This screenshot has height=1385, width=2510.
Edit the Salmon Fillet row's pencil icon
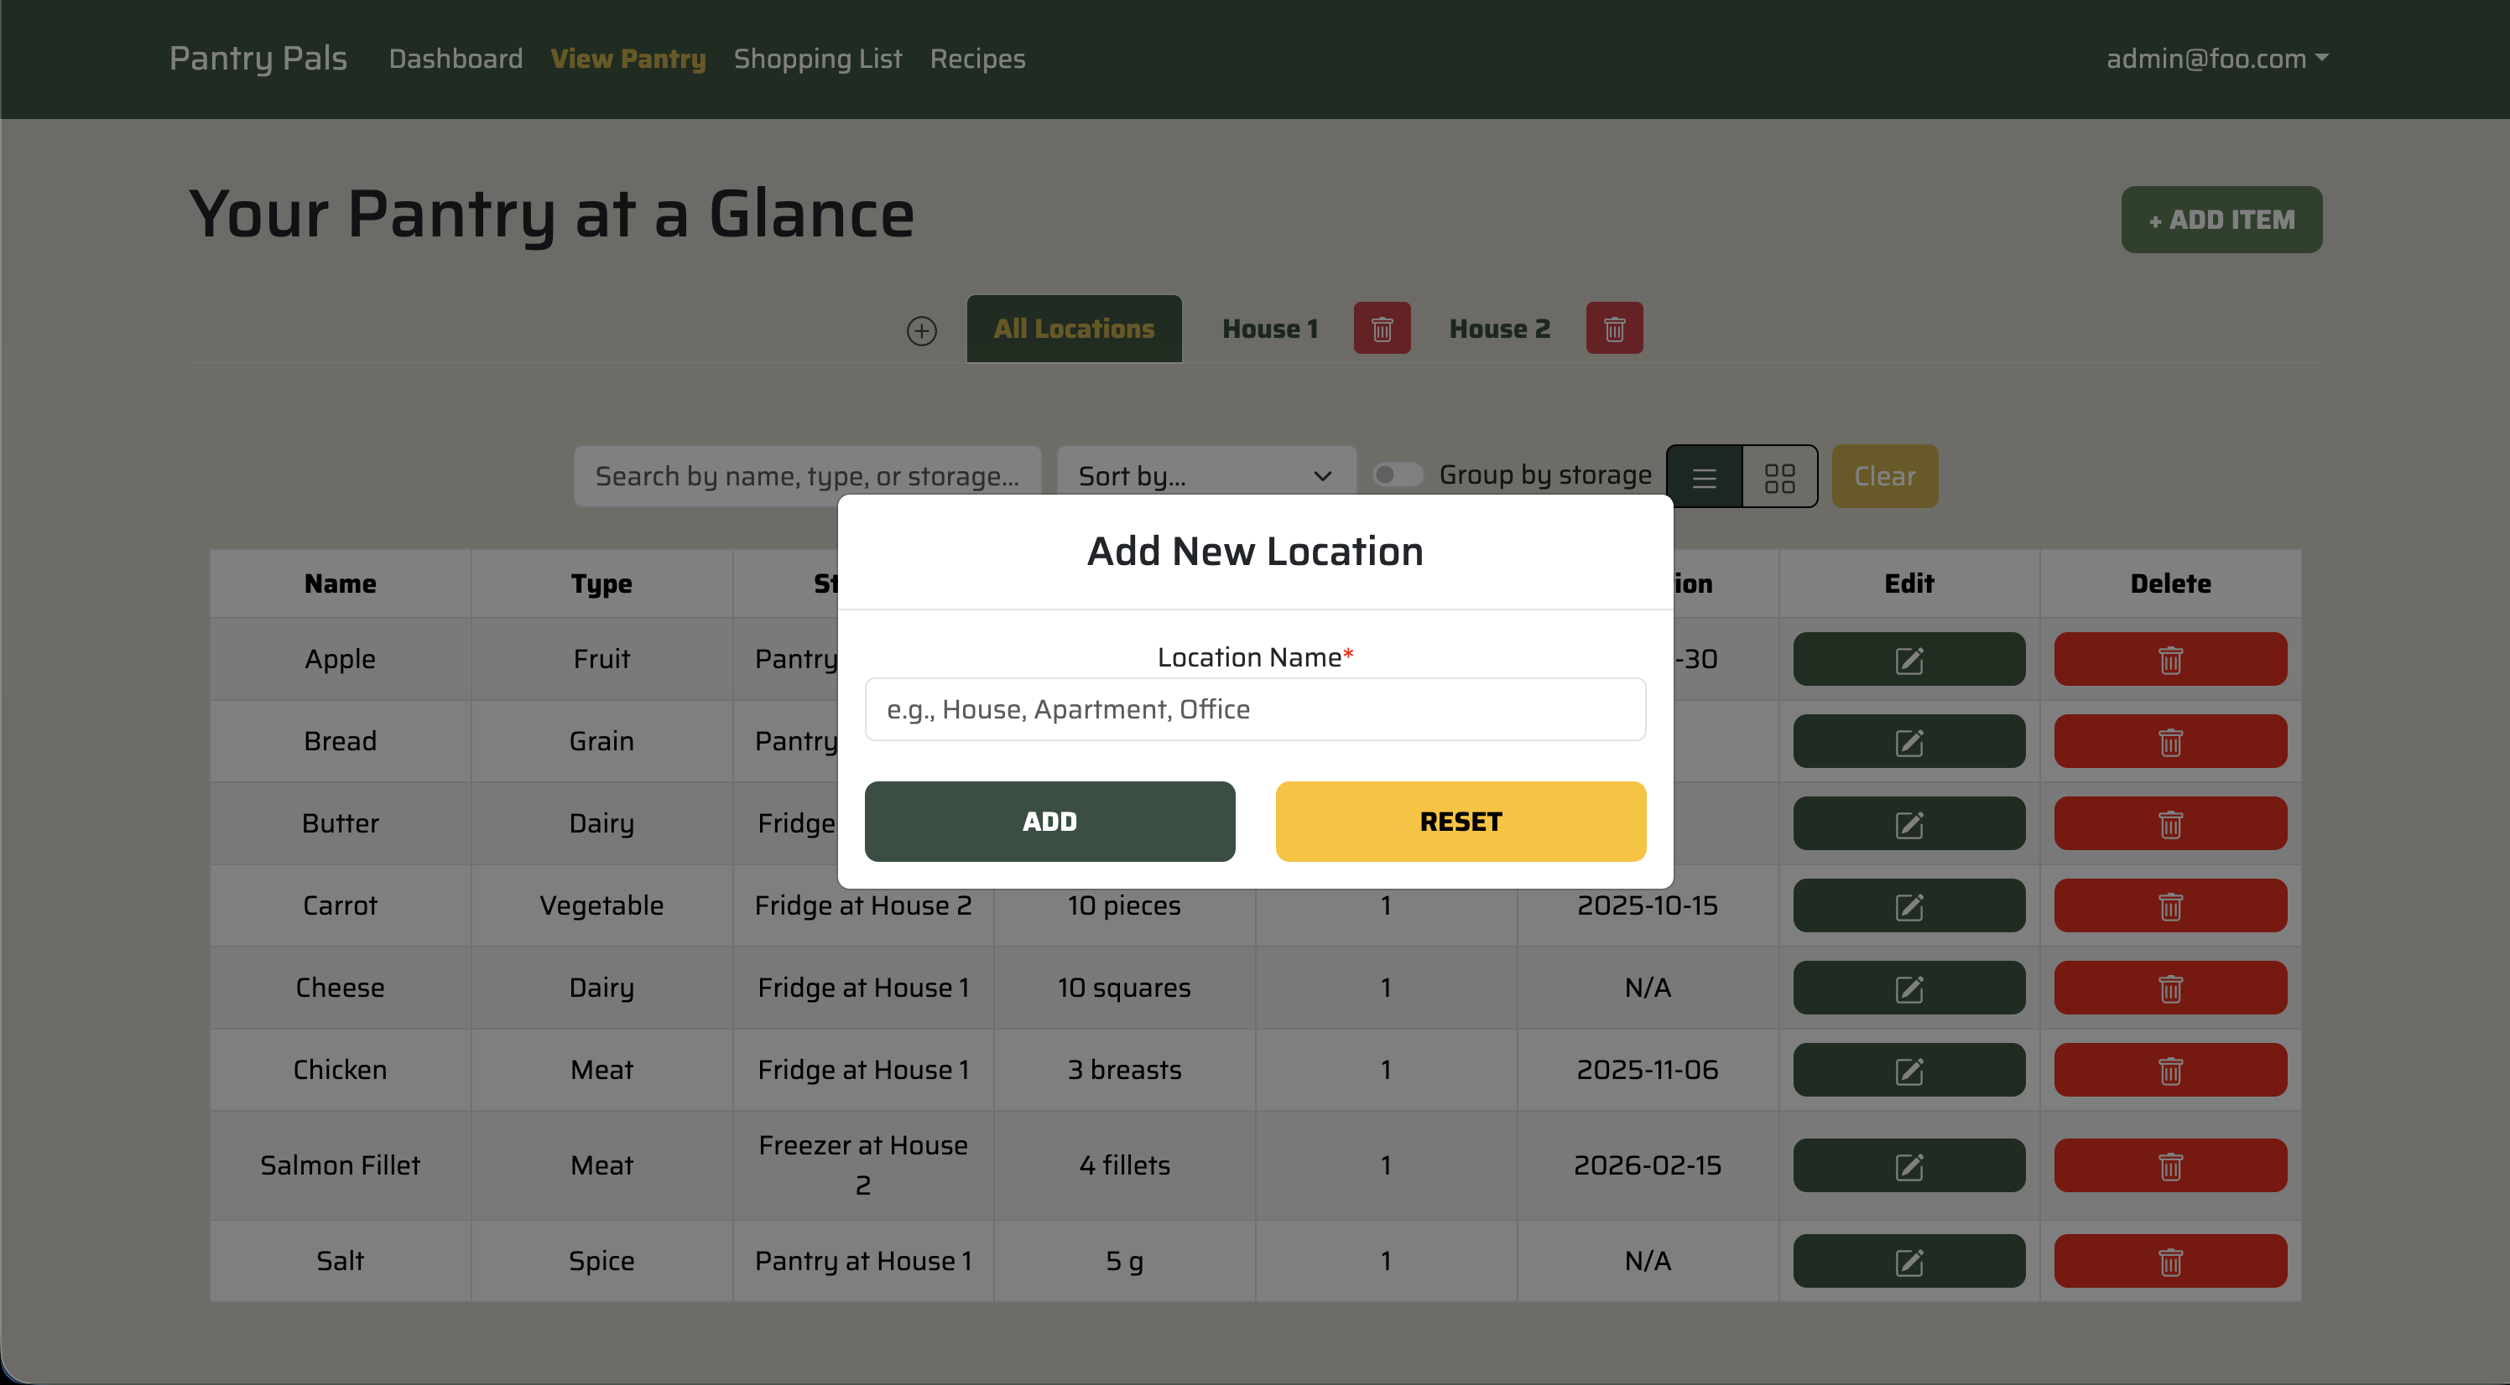[1908, 1165]
